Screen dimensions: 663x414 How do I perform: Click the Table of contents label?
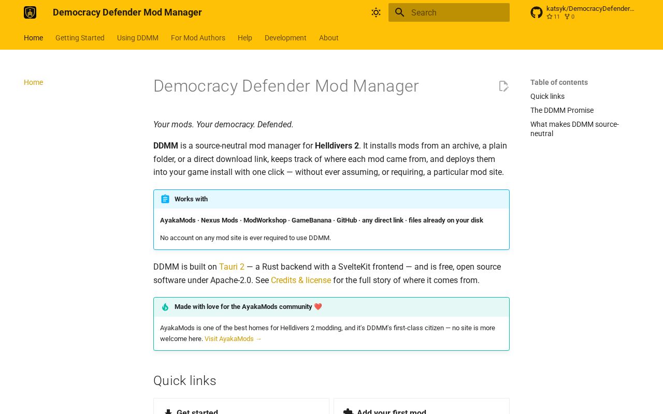point(559,82)
